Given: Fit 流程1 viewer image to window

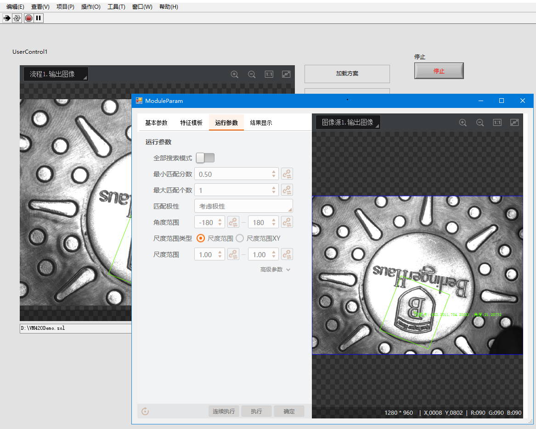Looking at the screenshot, I should tap(286, 74).
